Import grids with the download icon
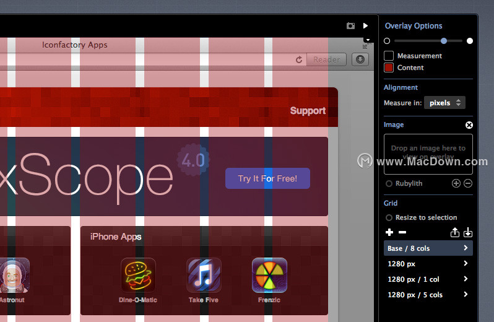Image resolution: width=494 pixels, height=322 pixels. (x=468, y=232)
